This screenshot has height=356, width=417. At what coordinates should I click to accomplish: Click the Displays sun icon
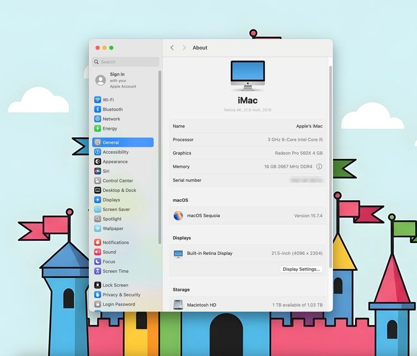pos(98,200)
